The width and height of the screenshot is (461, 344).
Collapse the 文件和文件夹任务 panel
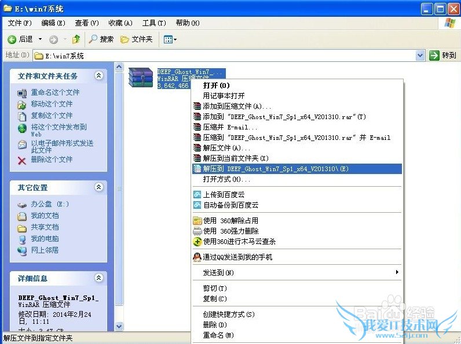click(x=99, y=76)
